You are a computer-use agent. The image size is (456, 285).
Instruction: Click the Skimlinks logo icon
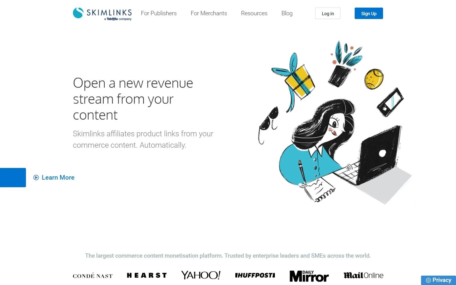[78, 13]
